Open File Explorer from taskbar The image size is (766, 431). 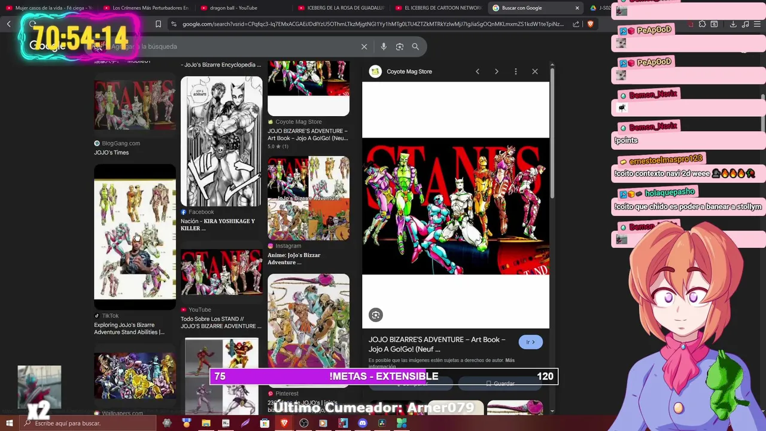coord(206,423)
